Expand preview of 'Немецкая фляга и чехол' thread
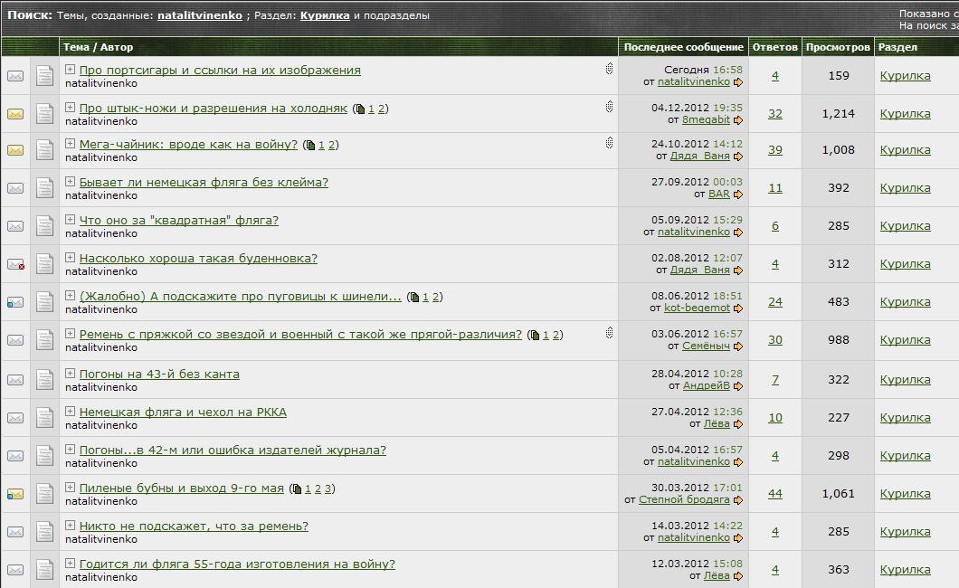 [70, 412]
